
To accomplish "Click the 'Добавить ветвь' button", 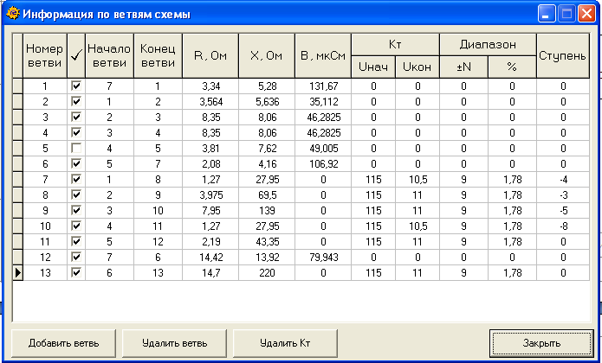I will click(x=63, y=343).
